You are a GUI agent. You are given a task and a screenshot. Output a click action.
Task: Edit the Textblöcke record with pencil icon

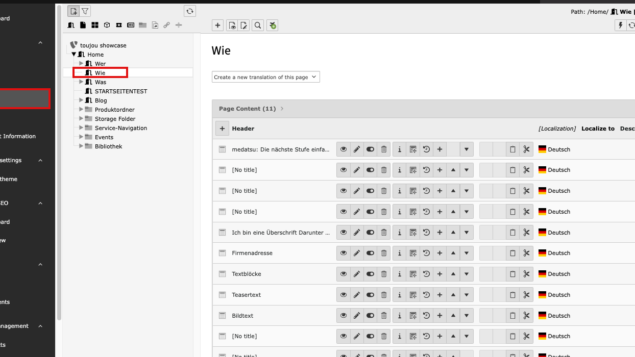coord(357,274)
